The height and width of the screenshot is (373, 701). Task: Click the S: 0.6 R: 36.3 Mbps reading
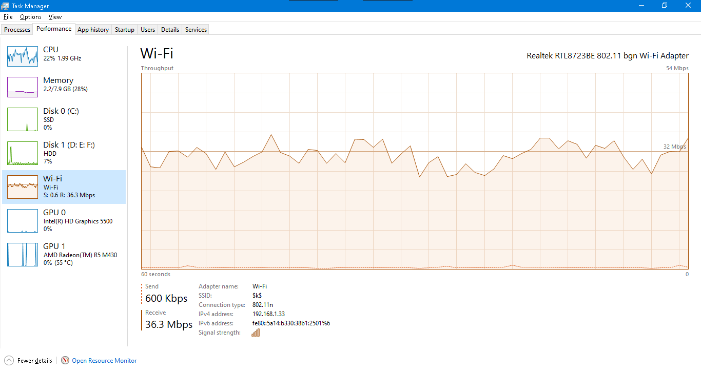pos(69,195)
